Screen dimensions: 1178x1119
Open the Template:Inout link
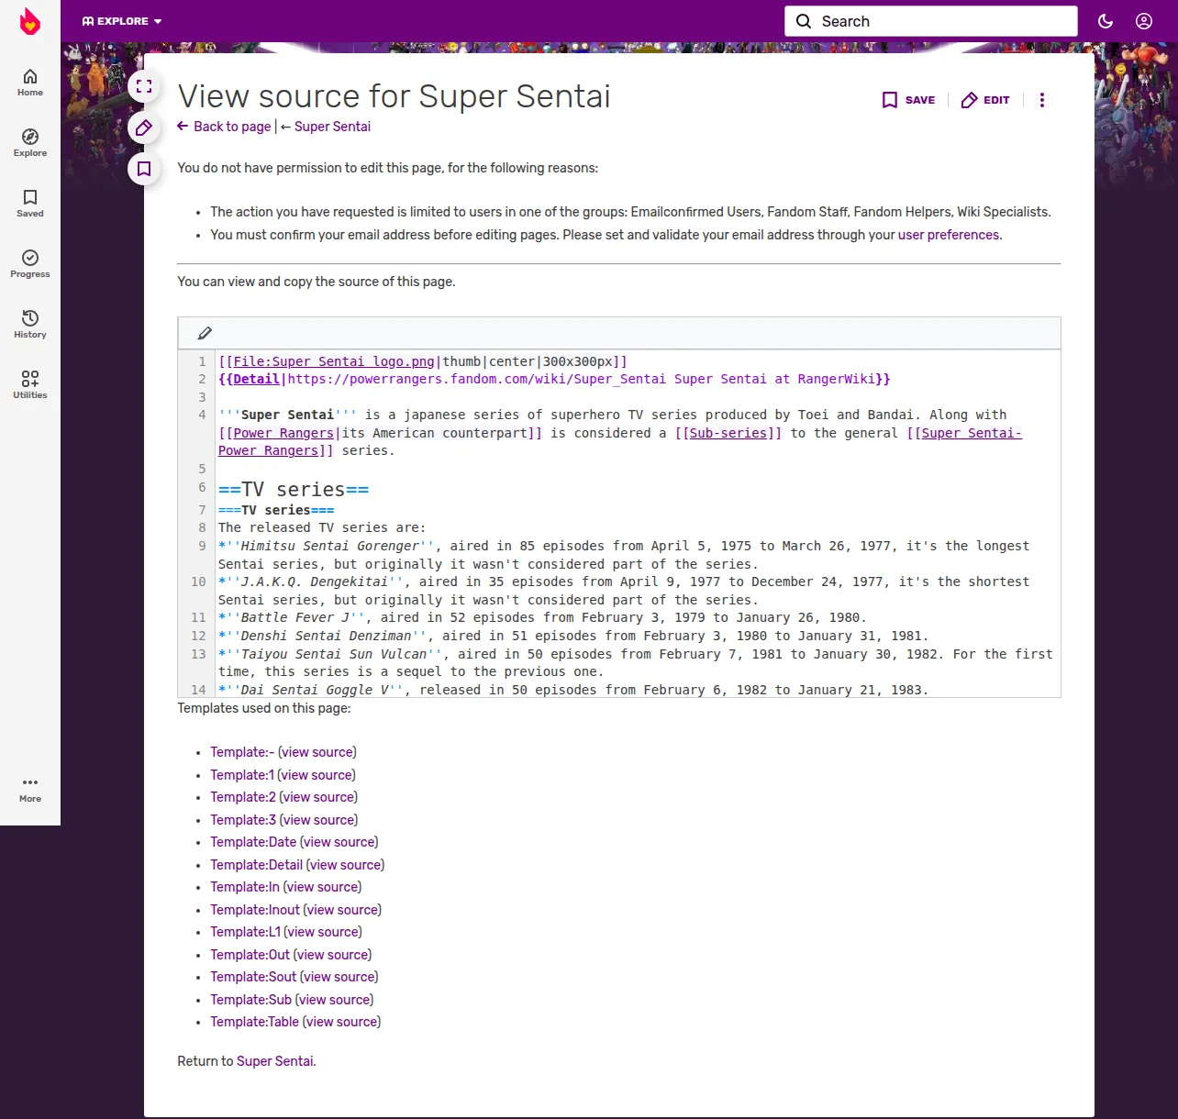255,910
